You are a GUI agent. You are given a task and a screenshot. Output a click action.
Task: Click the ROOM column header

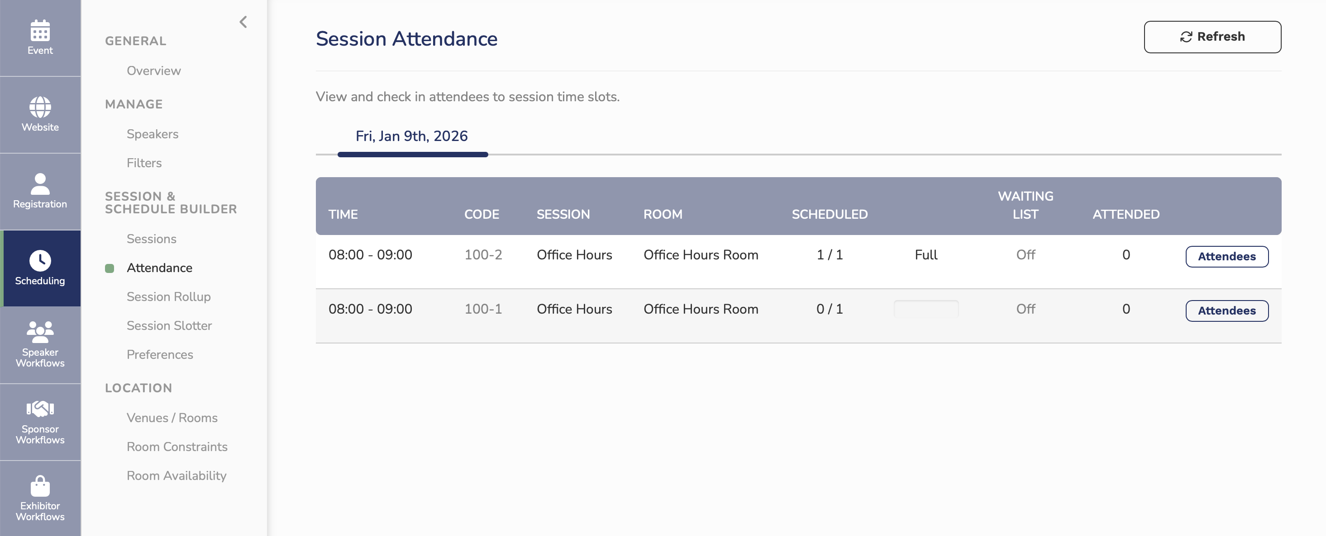tap(663, 214)
